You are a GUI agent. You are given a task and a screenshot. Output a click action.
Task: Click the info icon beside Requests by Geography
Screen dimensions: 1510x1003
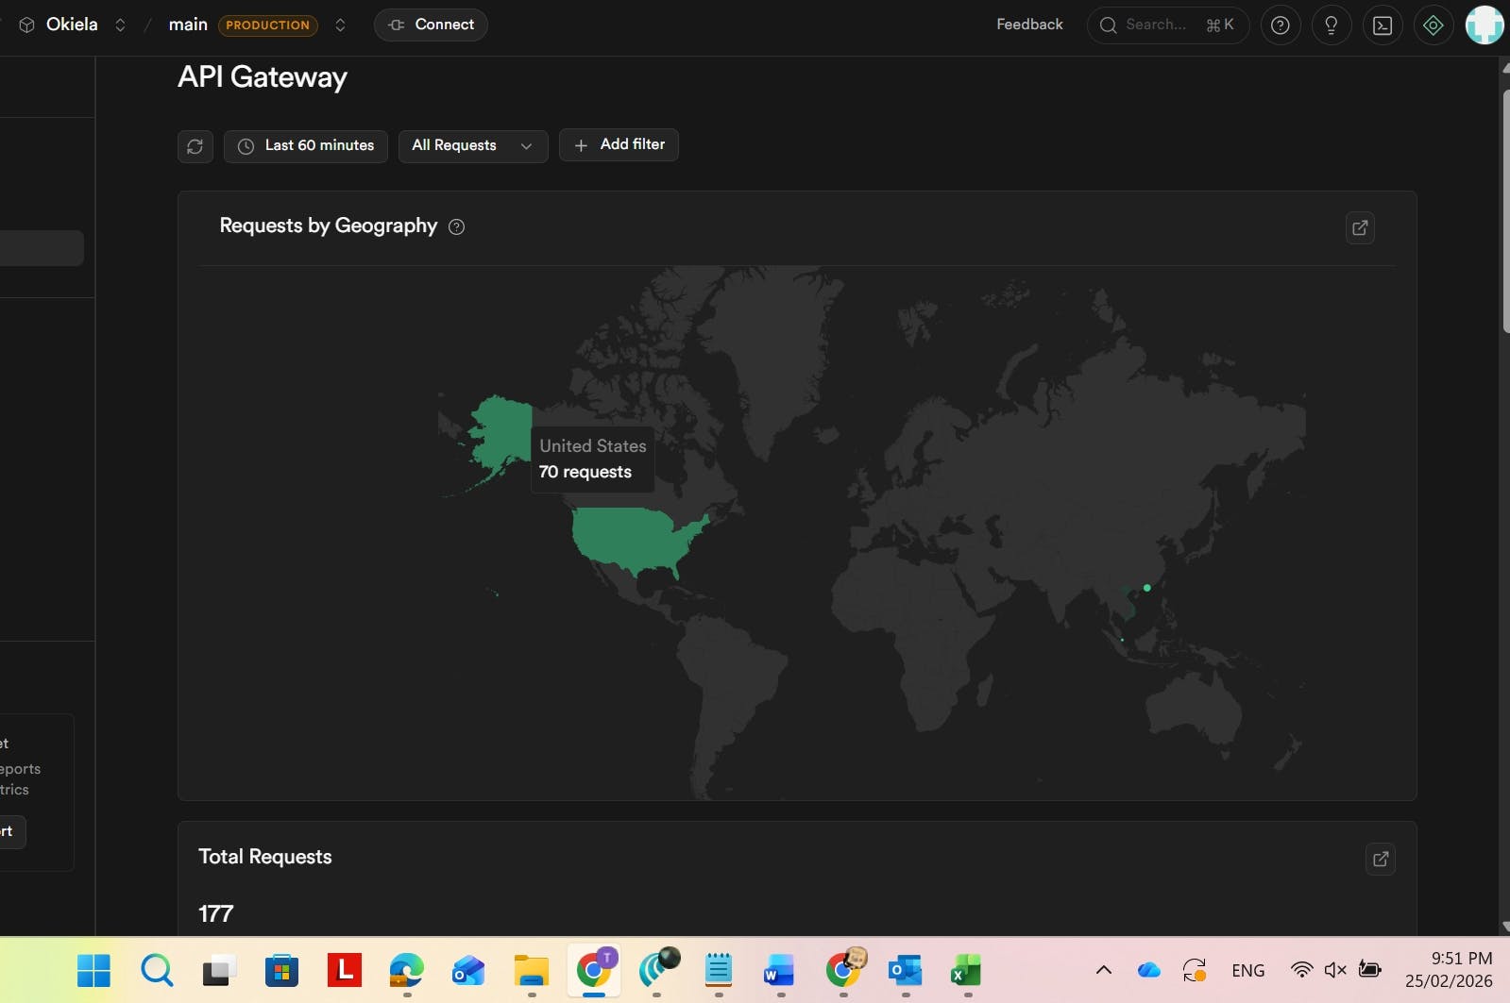456,226
